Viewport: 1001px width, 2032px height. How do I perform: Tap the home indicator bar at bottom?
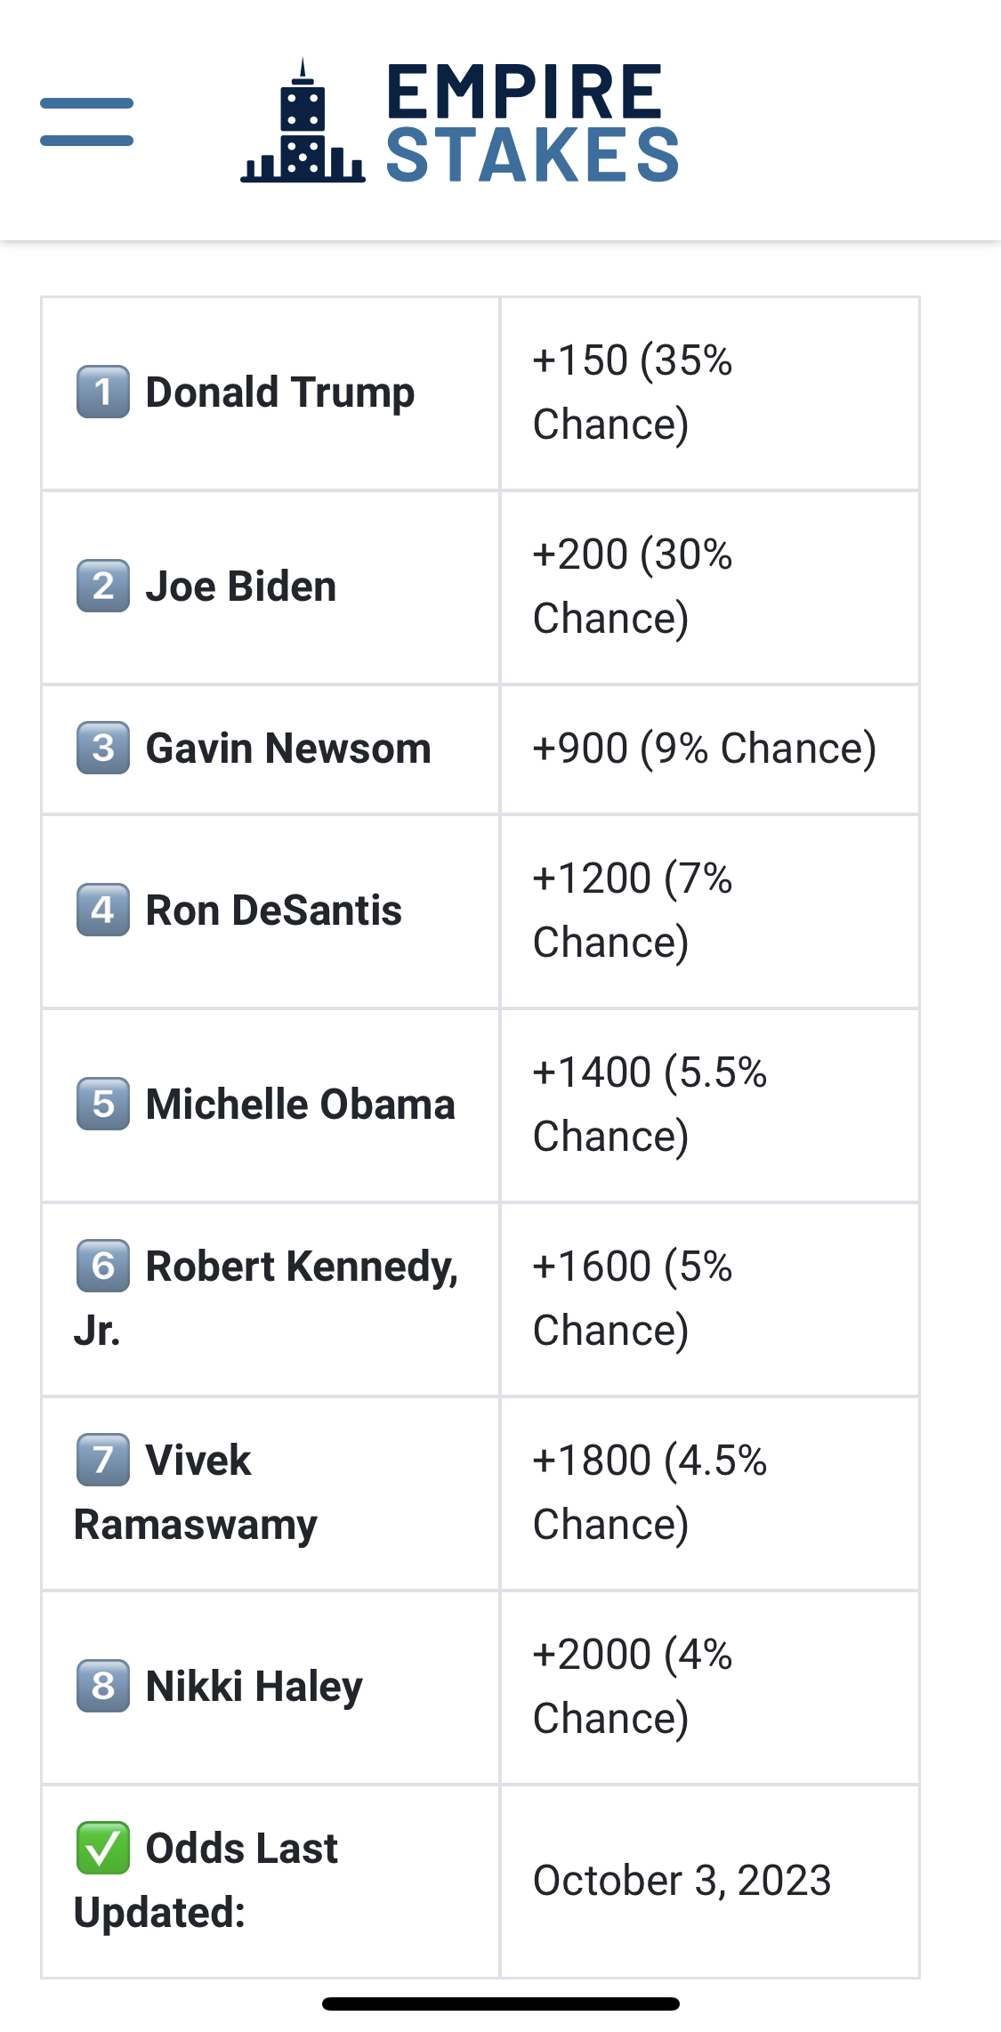pos(501,2004)
